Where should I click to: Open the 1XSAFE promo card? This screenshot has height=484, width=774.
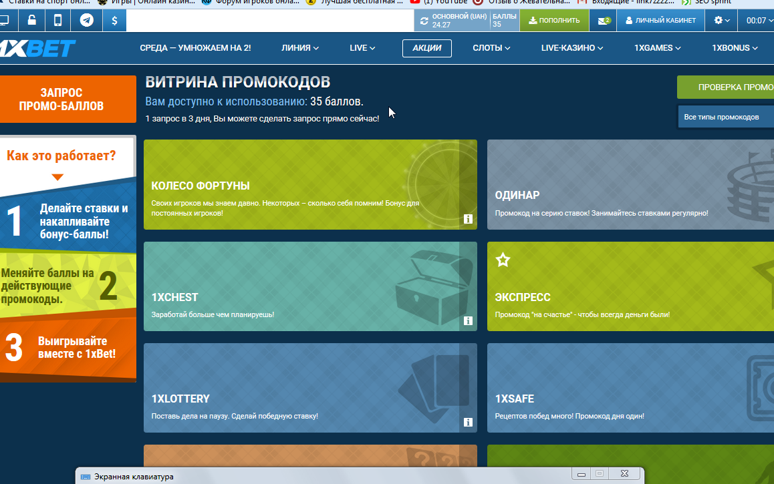tap(630, 388)
